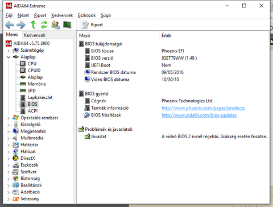This screenshot has height=207, width=273.
Task: Expand the Multimédia node
Action: tap(9, 138)
